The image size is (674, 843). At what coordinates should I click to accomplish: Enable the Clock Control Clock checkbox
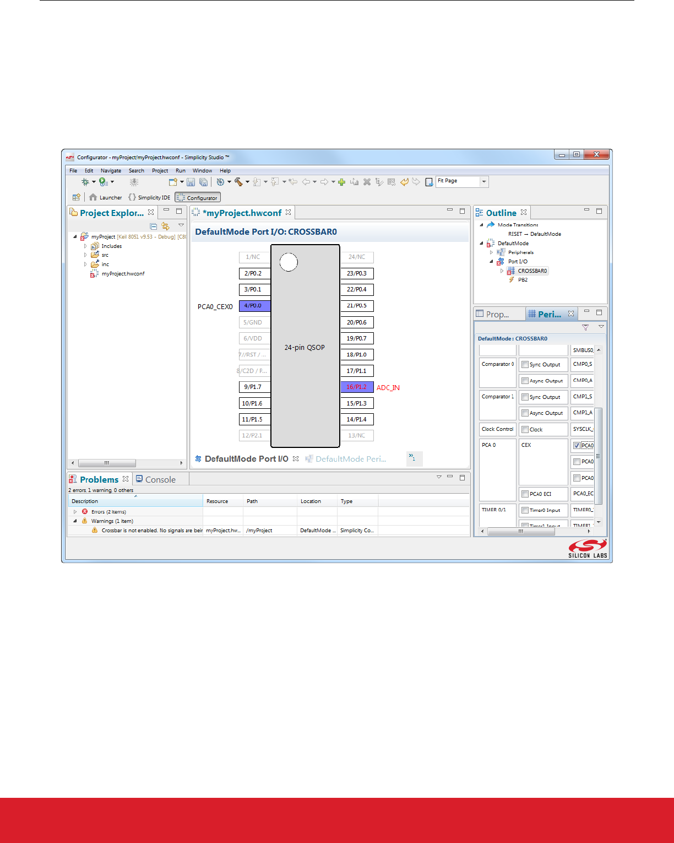click(x=525, y=430)
